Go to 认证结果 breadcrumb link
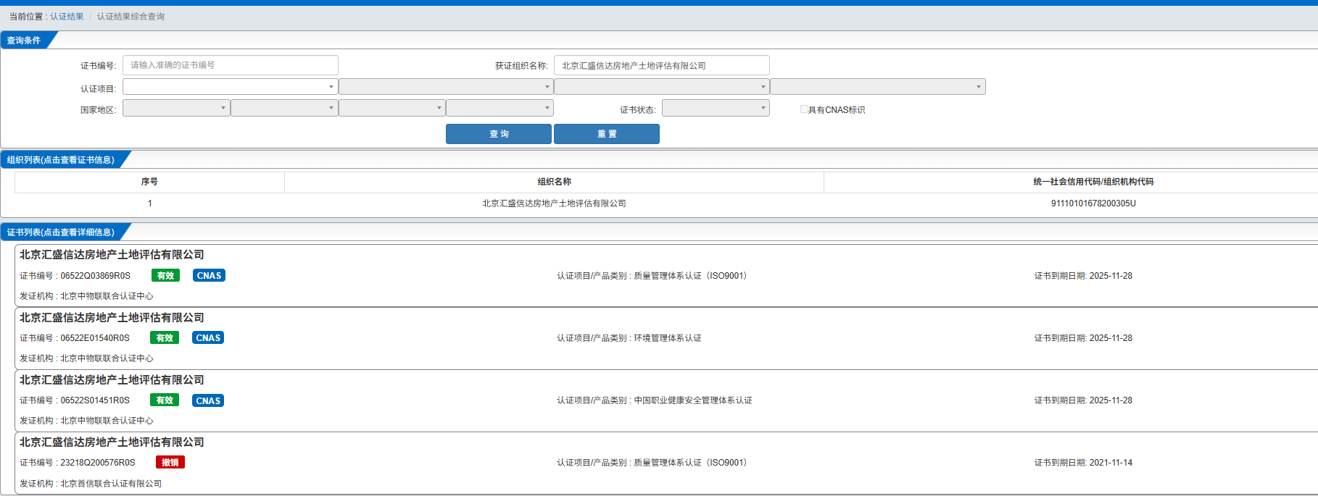Image resolution: width=1318 pixels, height=496 pixels. coord(67,17)
